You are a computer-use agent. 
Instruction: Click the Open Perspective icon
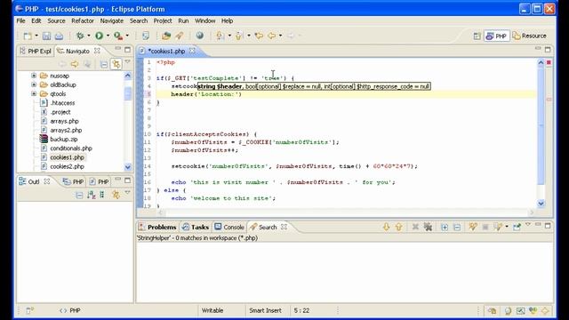[477, 36]
